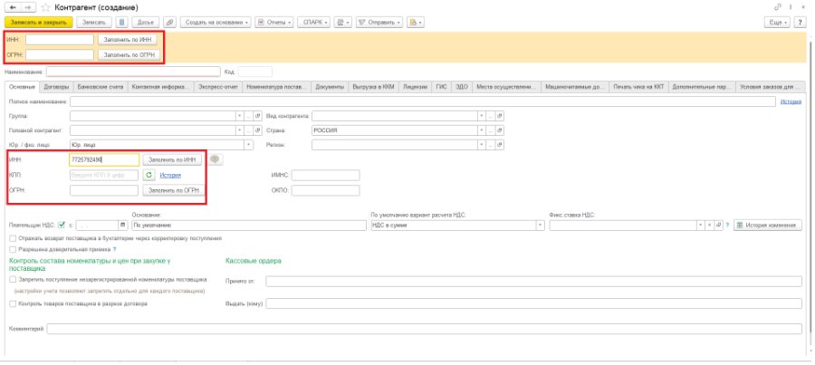Click the Наименование input field

[x=133, y=72]
